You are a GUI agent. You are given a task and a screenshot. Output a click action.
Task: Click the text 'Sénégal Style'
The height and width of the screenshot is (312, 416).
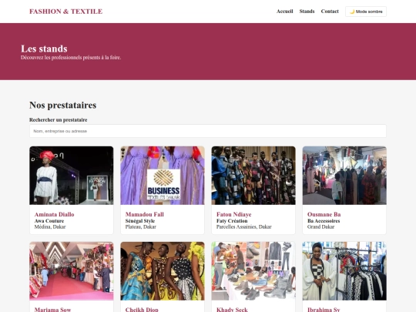click(x=140, y=221)
